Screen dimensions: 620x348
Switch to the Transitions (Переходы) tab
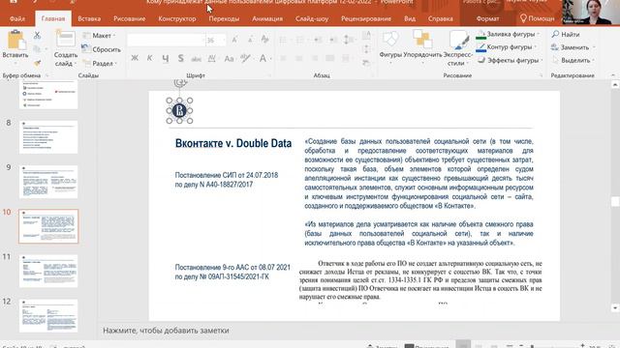point(224,18)
